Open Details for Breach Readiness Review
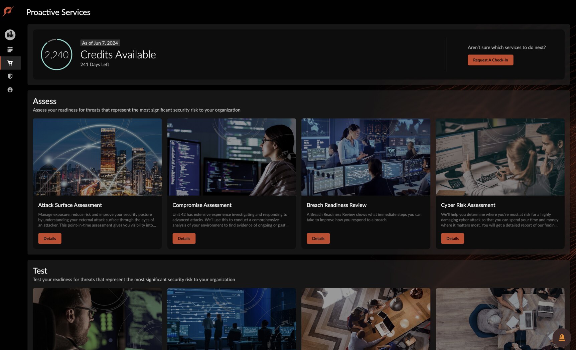This screenshot has height=350, width=576. tap(318, 238)
